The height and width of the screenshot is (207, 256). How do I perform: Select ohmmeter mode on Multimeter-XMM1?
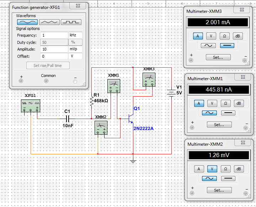(225, 103)
